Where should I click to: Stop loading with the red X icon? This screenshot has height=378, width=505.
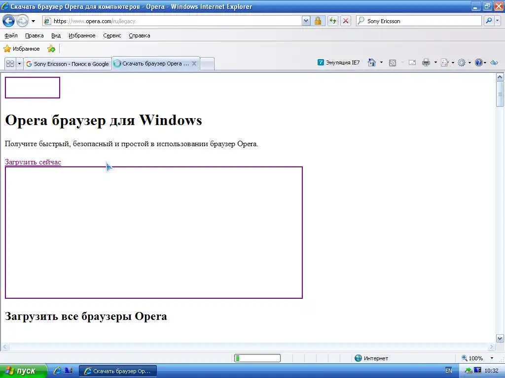click(x=346, y=21)
